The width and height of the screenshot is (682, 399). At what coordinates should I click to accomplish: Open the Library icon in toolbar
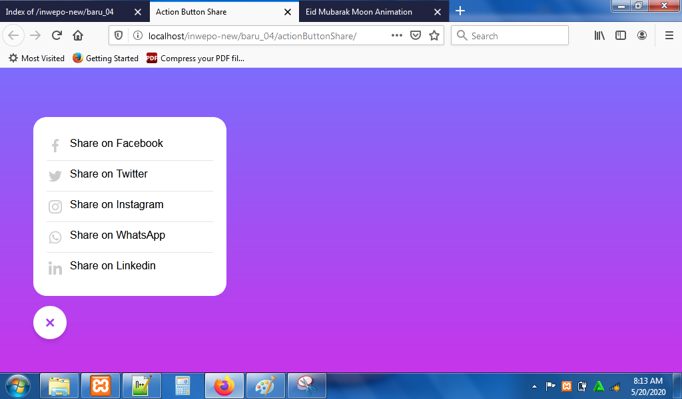[x=599, y=36]
